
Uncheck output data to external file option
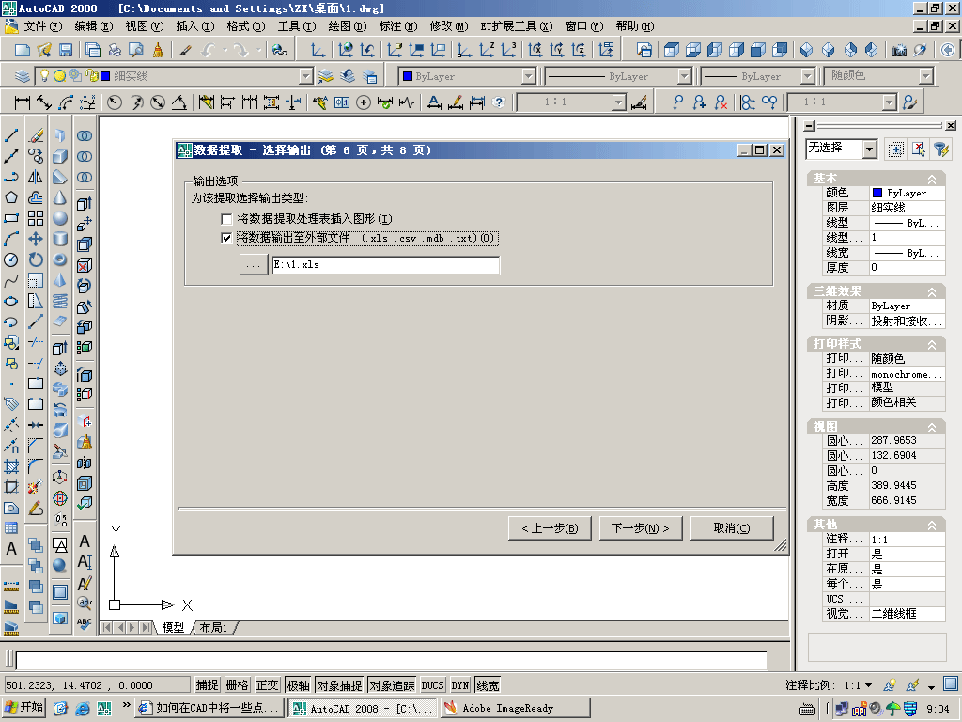[x=226, y=238]
